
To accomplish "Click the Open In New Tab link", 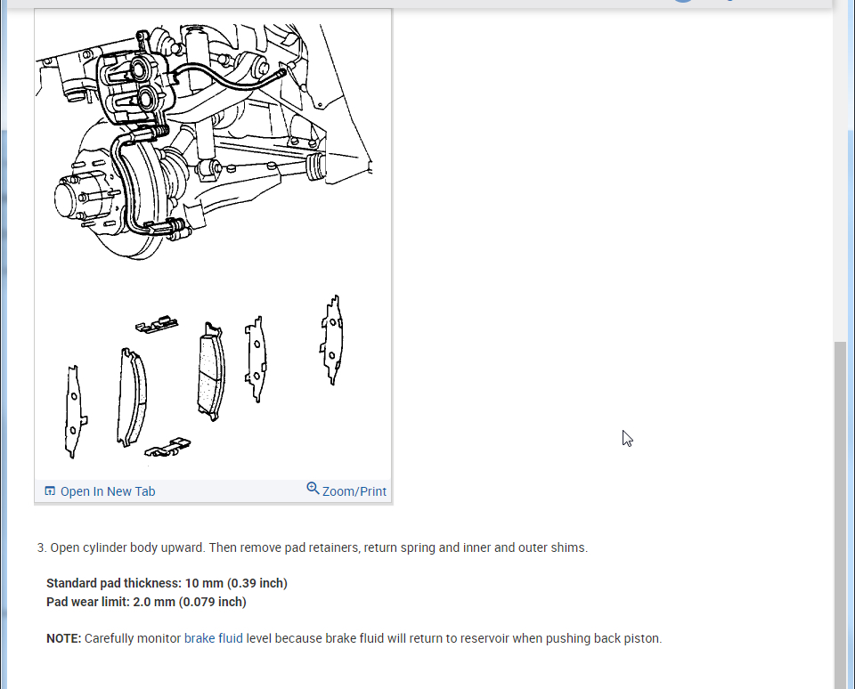I will pos(108,491).
